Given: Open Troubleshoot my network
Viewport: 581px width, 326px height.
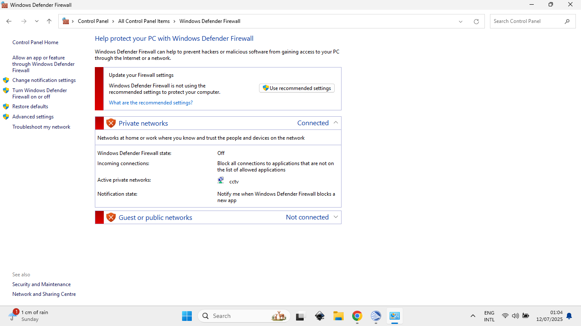Looking at the screenshot, I should tap(41, 127).
